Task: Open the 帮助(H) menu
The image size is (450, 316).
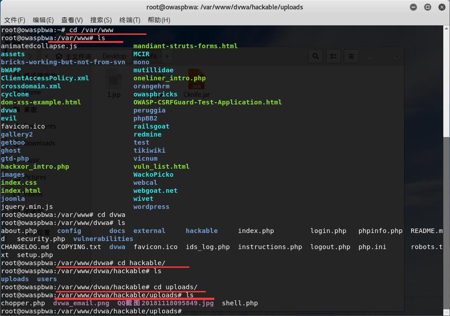Action: tap(159, 20)
